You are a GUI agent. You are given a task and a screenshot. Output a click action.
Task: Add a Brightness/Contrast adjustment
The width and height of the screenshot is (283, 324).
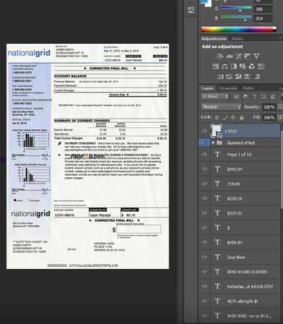click(x=220, y=56)
